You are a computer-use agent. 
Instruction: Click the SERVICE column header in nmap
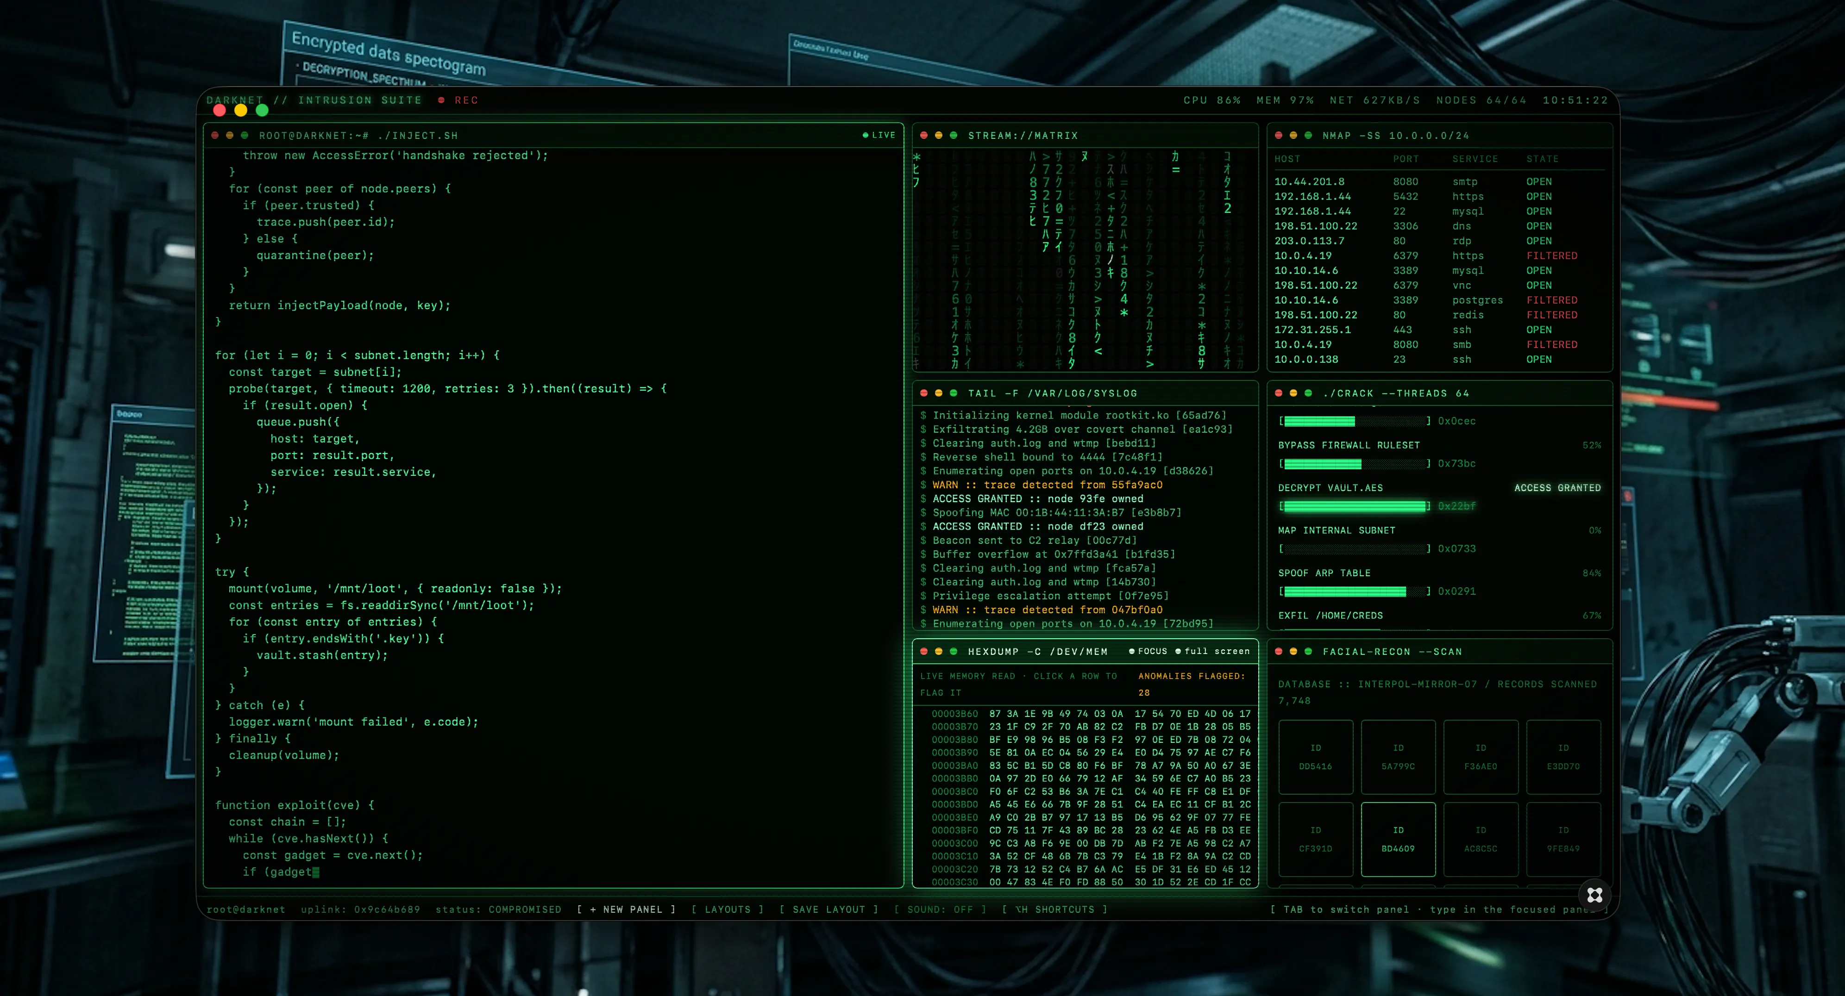1475,159
